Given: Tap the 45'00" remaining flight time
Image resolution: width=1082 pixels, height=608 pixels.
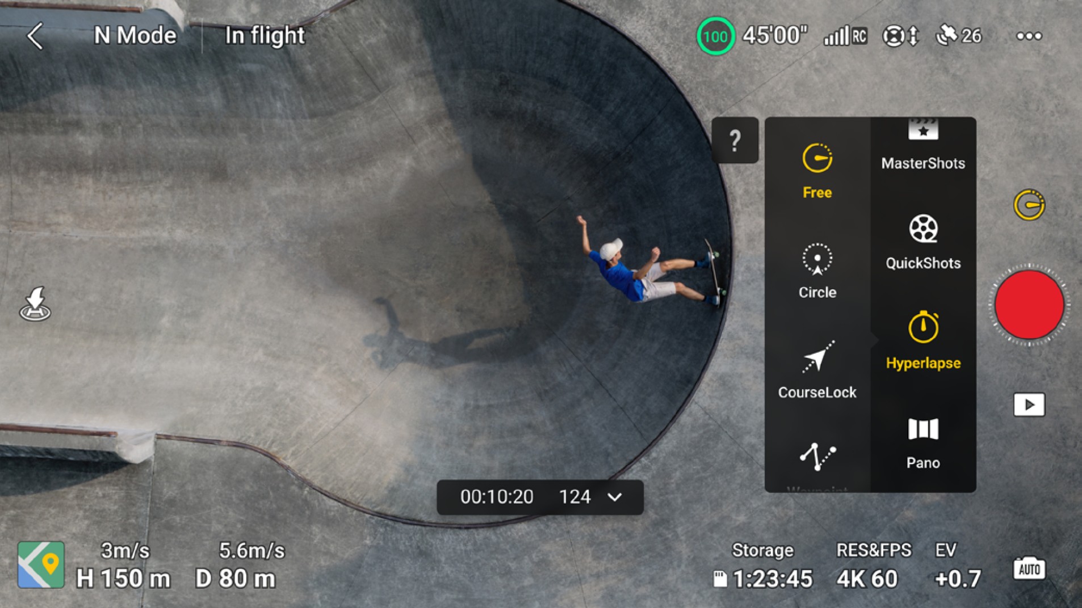Looking at the screenshot, I should coord(775,36).
